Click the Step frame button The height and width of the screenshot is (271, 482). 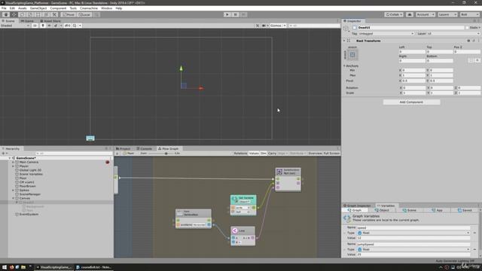tap(243, 14)
